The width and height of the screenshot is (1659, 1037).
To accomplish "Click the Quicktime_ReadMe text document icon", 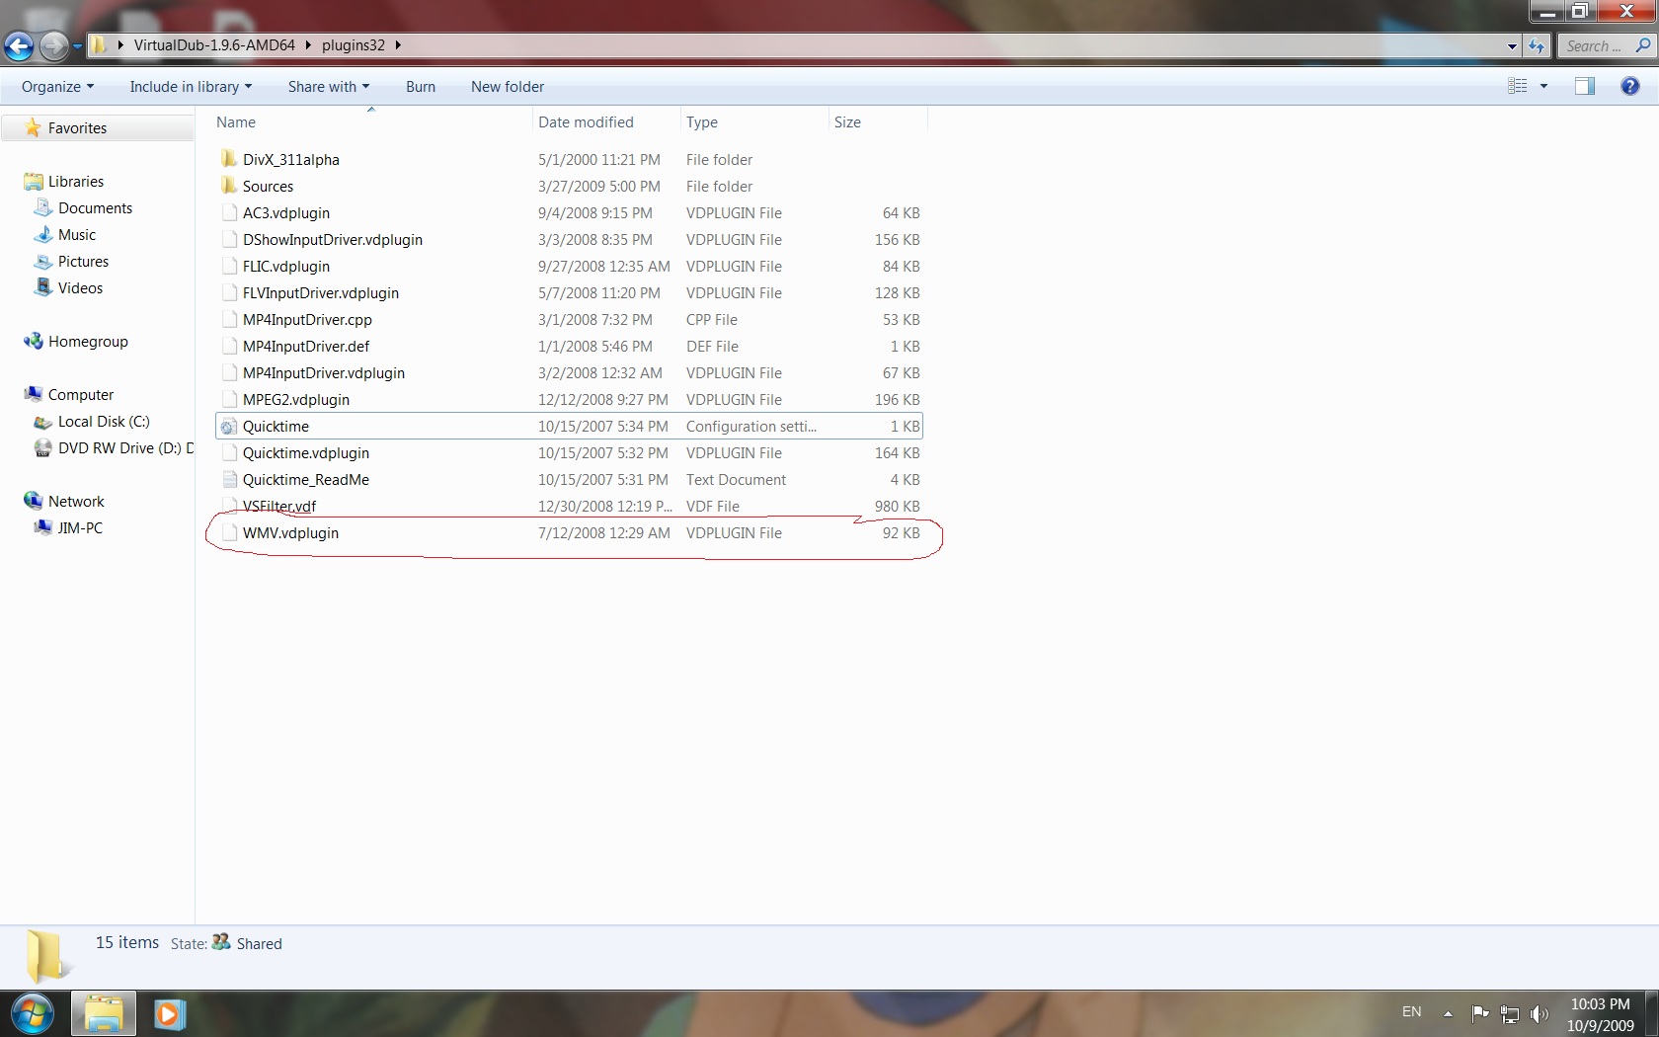I will (229, 480).
